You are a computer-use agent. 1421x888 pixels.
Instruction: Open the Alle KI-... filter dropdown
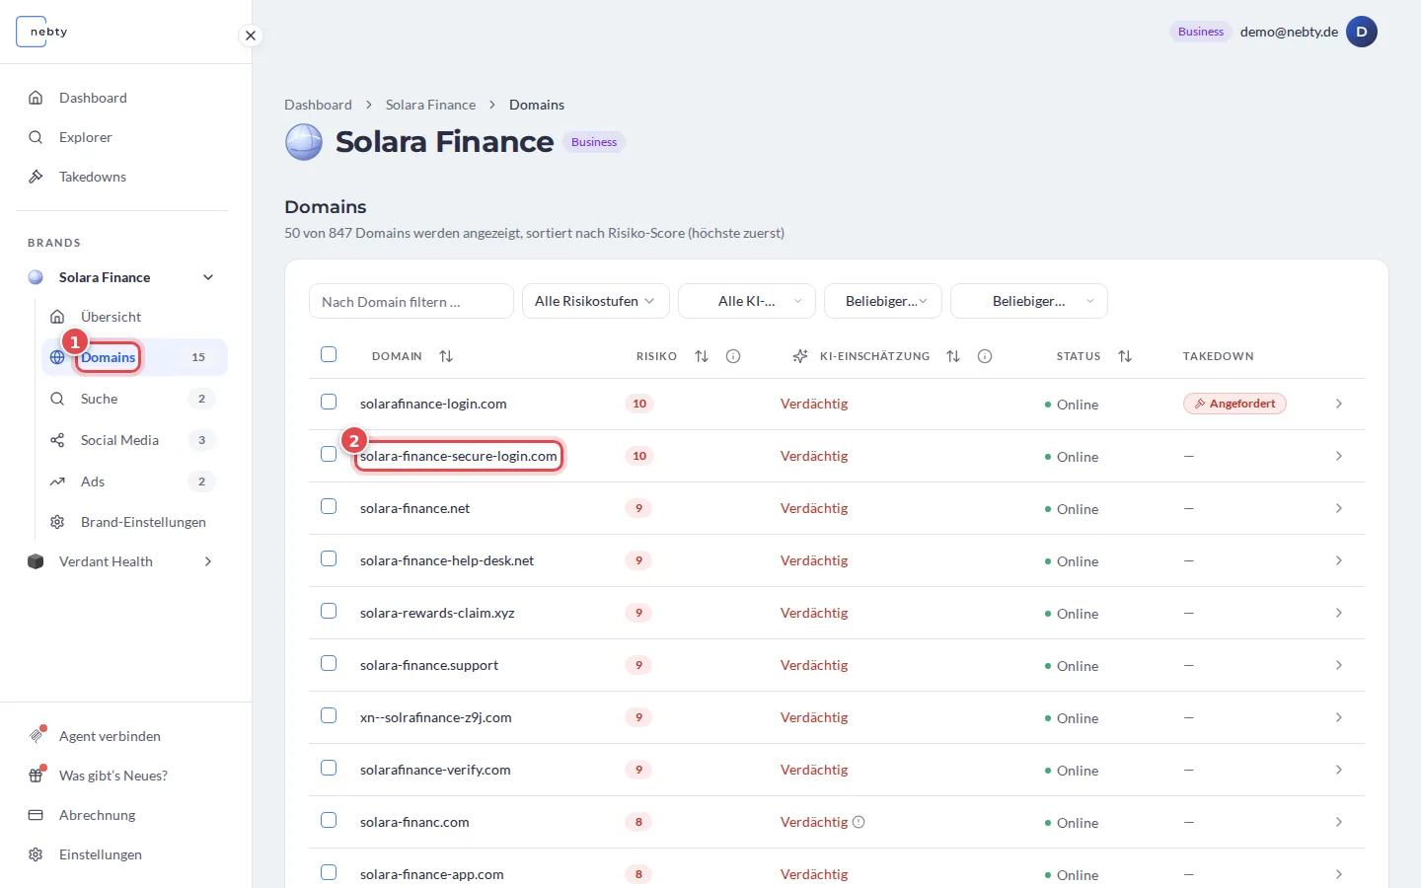[747, 301]
